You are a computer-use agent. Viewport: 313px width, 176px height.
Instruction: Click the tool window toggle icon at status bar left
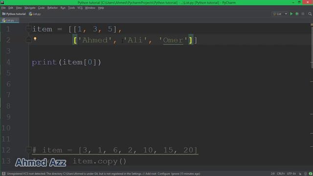click(x=3, y=174)
